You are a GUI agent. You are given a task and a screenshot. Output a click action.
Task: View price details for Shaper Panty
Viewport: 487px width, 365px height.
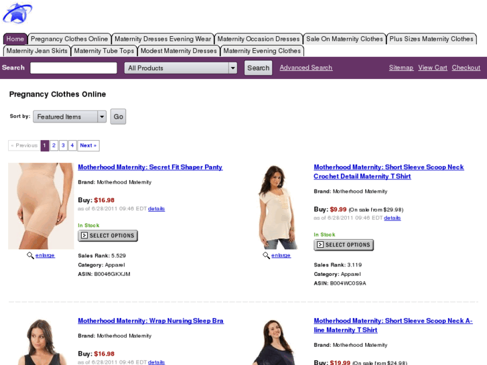tap(156, 209)
